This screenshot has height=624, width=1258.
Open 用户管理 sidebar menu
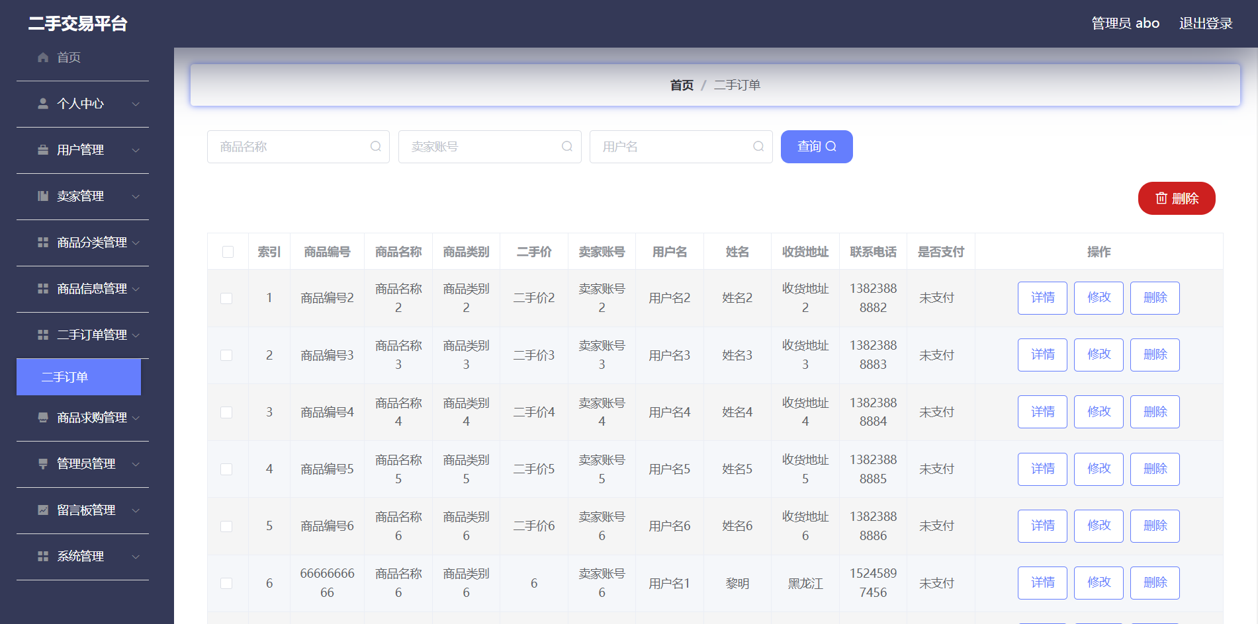(x=83, y=150)
